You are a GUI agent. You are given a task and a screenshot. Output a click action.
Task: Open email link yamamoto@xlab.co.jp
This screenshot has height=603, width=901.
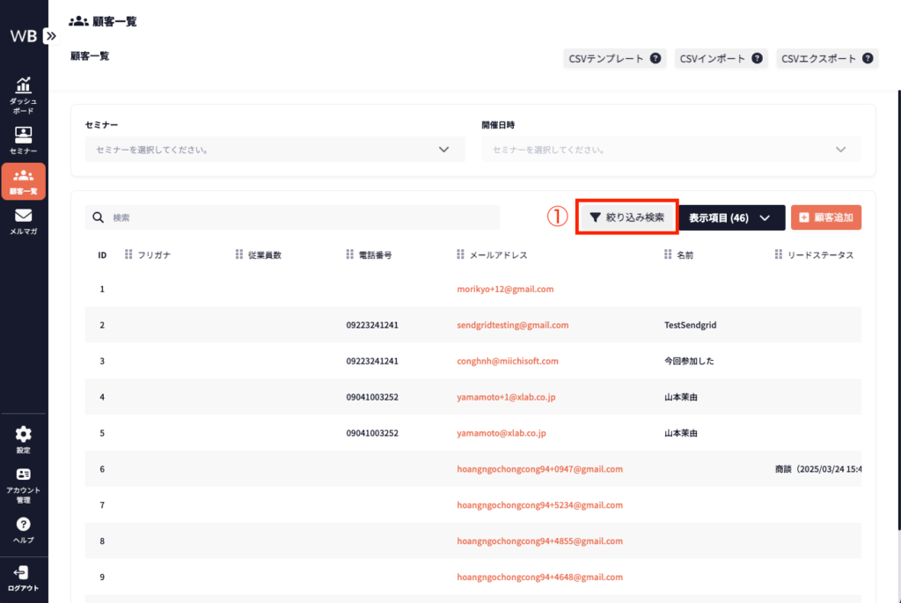tap(502, 433)
